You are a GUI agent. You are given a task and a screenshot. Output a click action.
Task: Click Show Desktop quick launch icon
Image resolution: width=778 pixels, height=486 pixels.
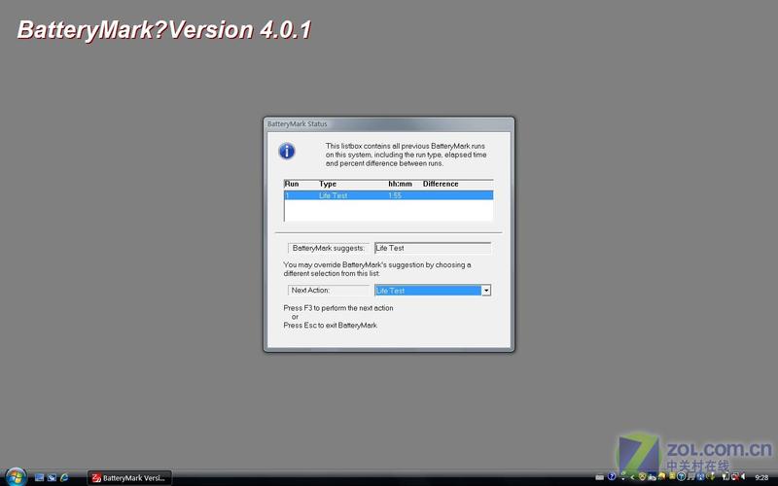pyautogui.click(x=39, y=477)
